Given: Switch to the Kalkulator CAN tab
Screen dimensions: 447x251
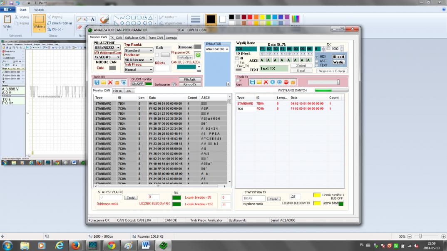Looking at the screenshot, I should tap(135, 37).
